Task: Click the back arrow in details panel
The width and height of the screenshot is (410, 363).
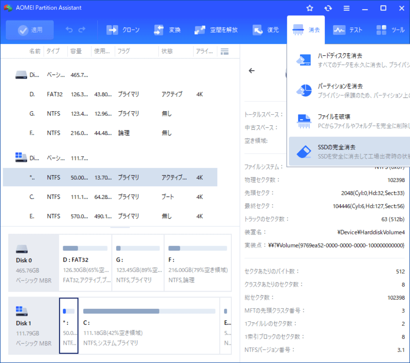Action: tap(252, 70)
